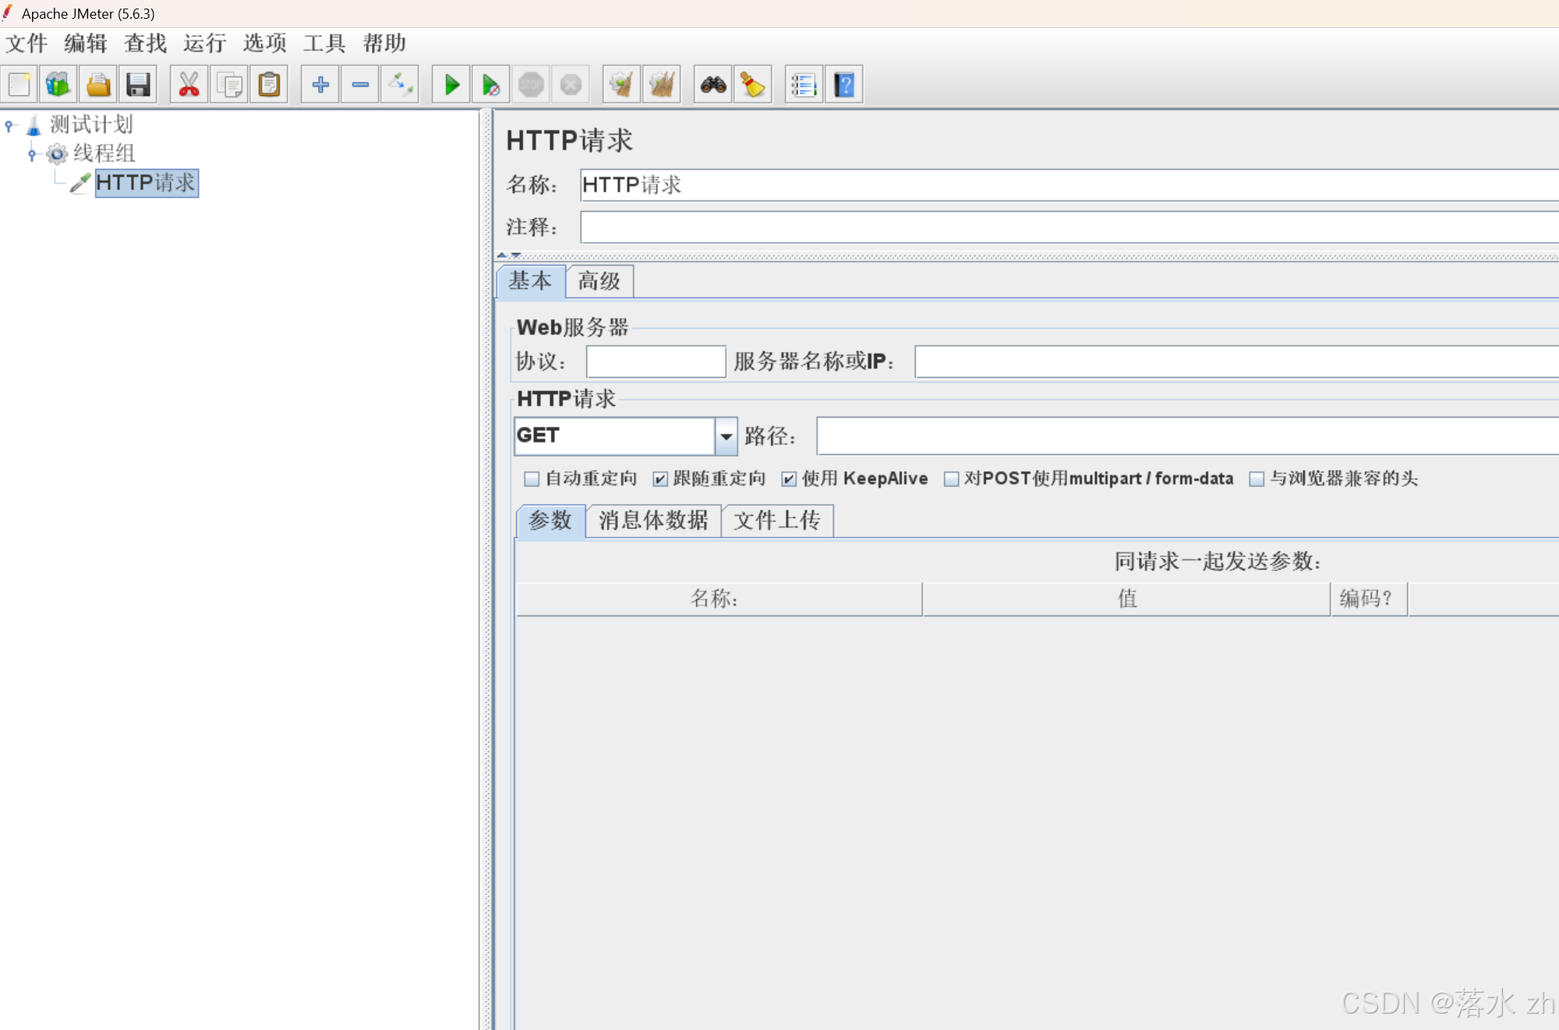
Task: Collapse the 线程组 tree node handle
Action: point(32,154)
